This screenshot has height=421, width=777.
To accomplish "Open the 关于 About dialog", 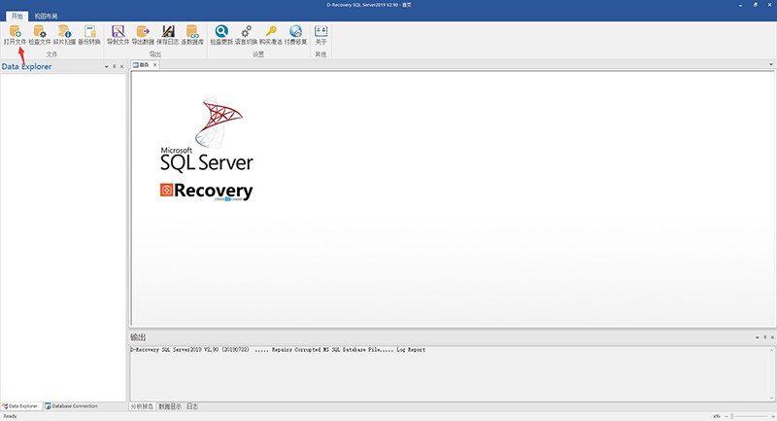I will (321, 35).
